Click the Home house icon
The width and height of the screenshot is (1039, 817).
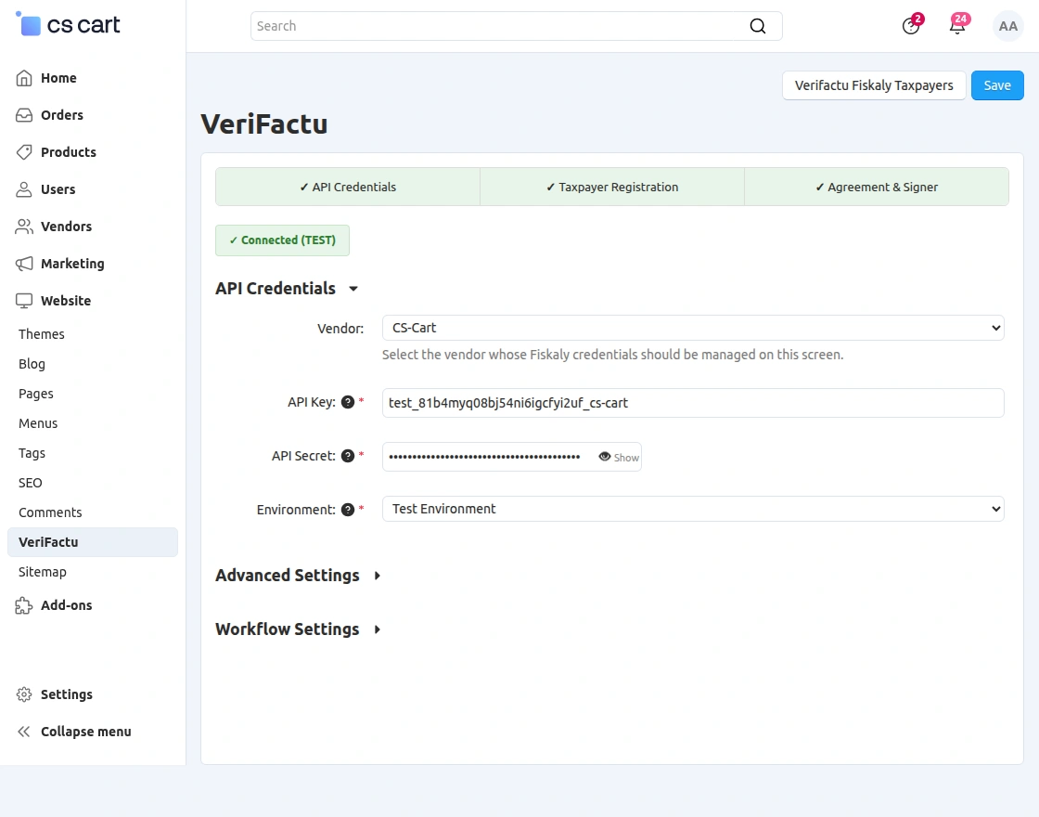click(24, 78)
